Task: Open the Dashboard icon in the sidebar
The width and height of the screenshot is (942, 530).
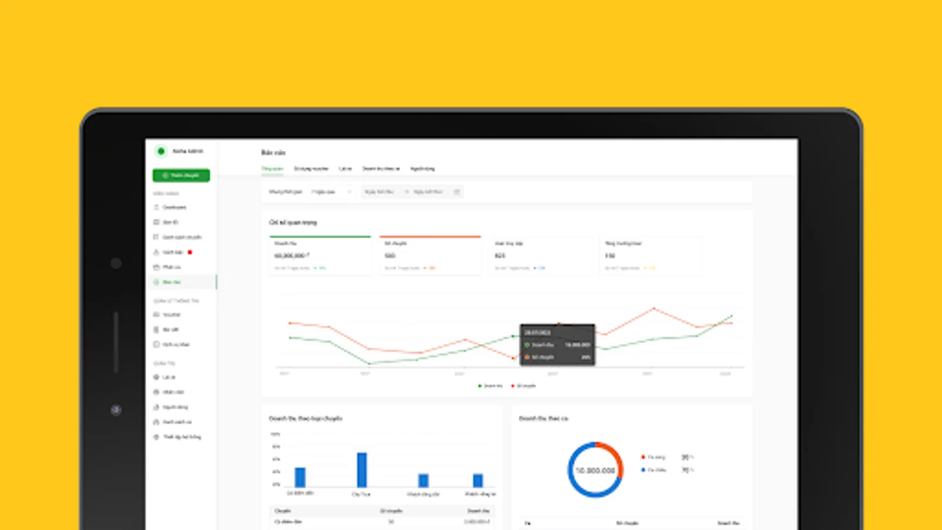Action: (157, 207)
